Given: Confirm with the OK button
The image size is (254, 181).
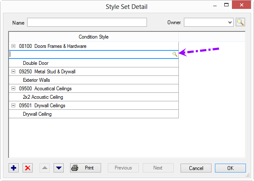Looking at the screenshot, I should click(x=230, y=168).
